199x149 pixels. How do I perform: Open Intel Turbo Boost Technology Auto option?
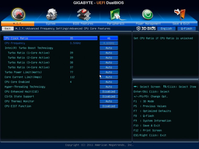pos(109,48)
